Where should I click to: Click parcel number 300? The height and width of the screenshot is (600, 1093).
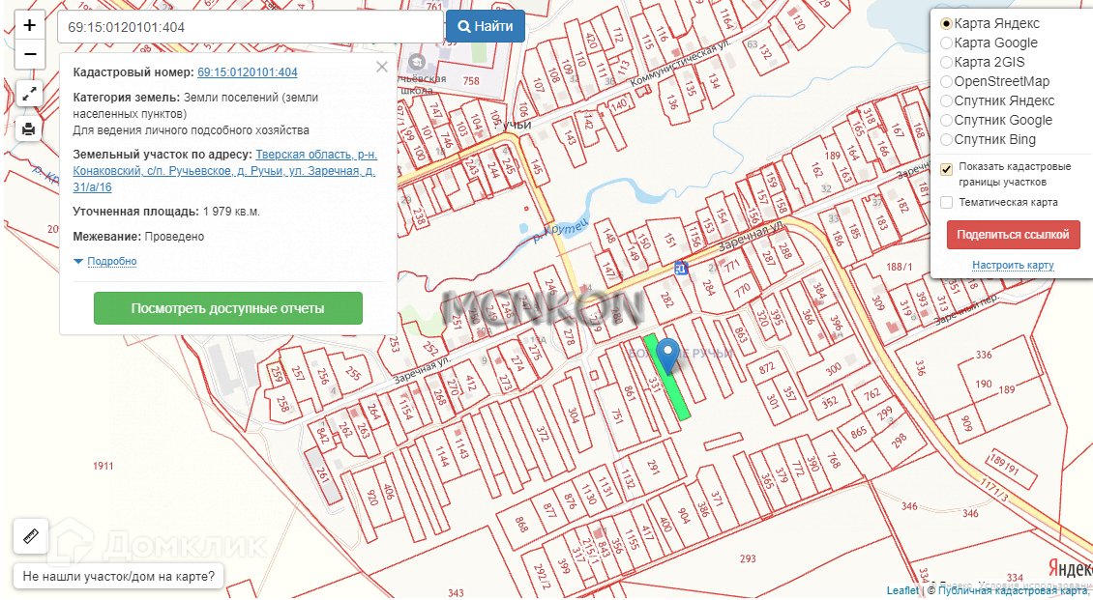833,369
